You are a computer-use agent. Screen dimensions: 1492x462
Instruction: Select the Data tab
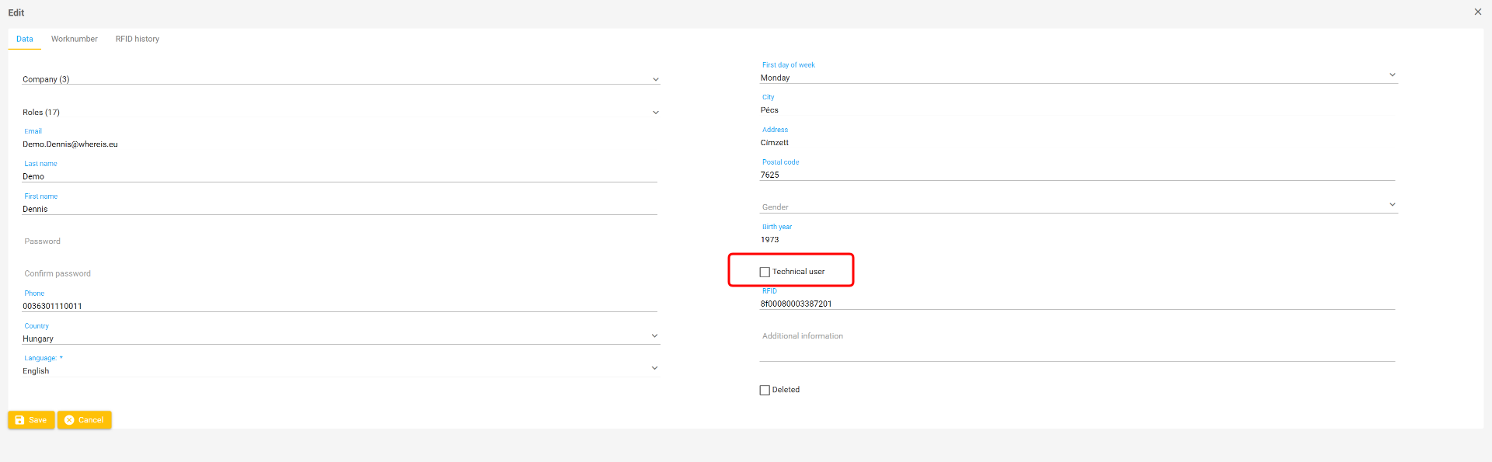tap(25, 39)
